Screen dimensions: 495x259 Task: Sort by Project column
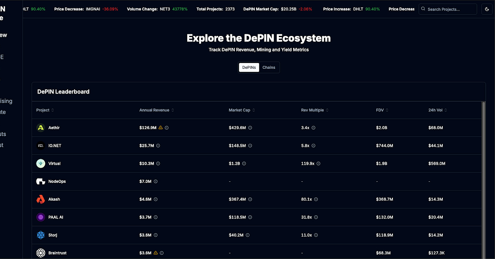45,110
